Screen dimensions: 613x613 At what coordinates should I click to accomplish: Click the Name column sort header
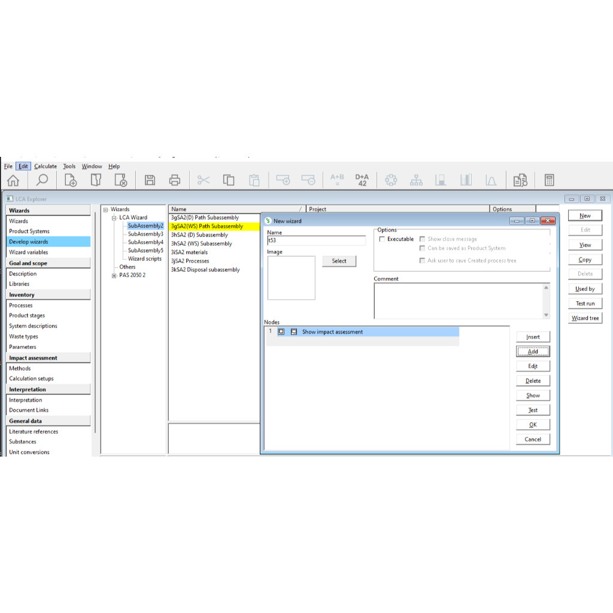coord(237,209)
